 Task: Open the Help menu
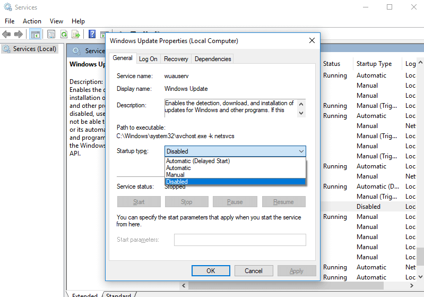[x=78, y=21]
